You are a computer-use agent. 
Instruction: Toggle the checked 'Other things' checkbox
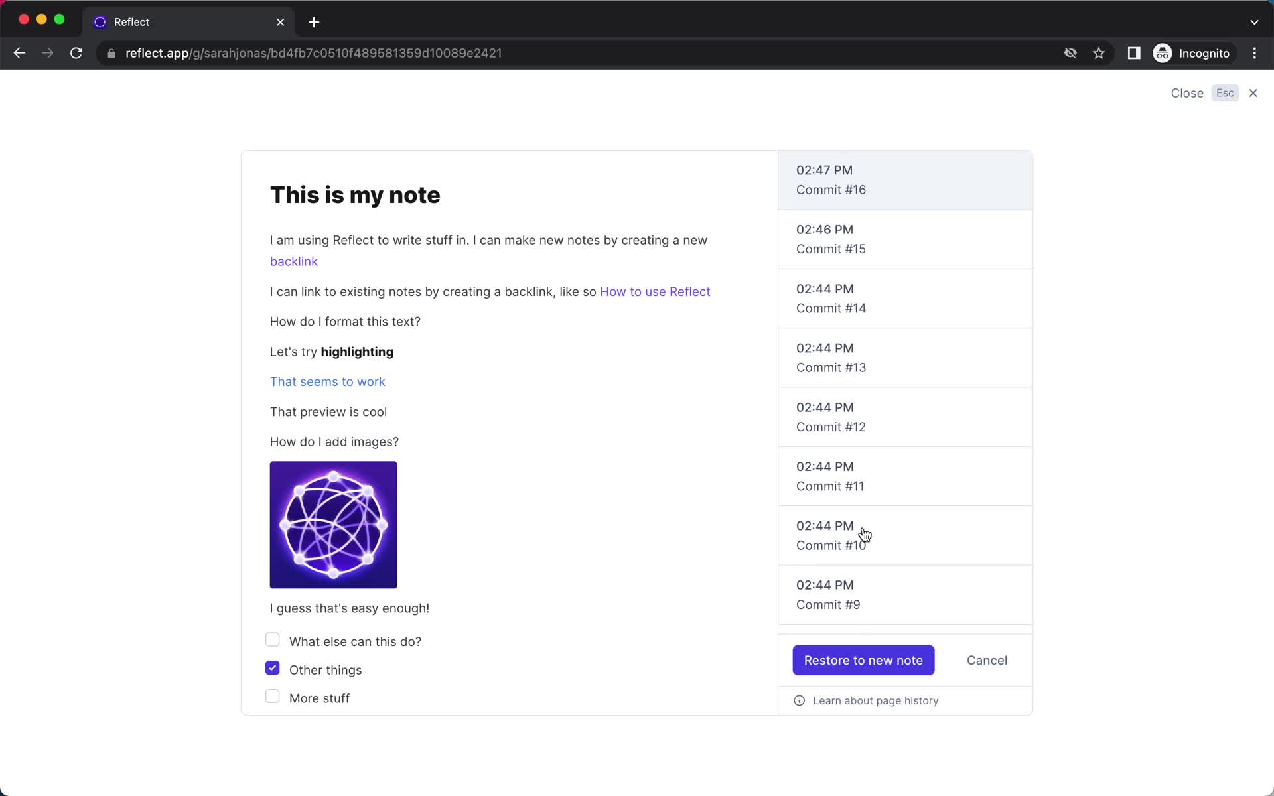273,667
